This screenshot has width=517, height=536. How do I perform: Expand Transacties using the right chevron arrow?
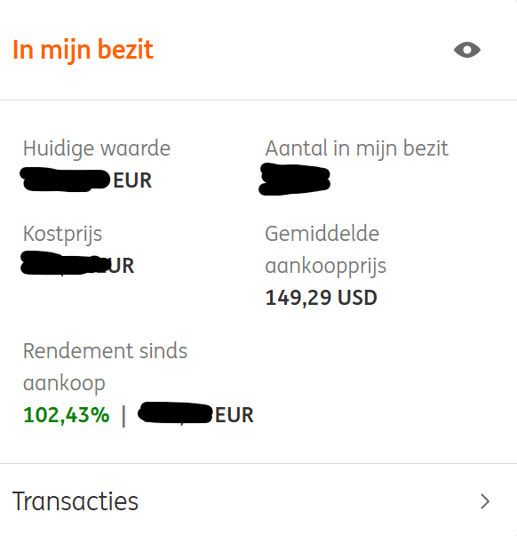[485, 501]
